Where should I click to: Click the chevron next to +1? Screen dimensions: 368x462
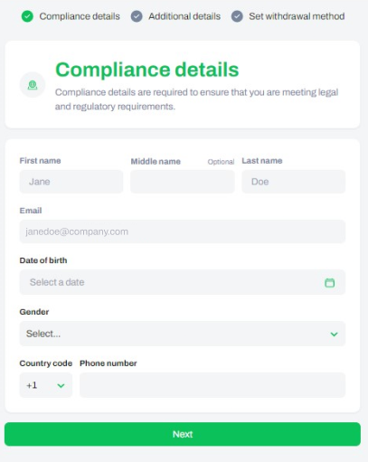pos(61,386)
